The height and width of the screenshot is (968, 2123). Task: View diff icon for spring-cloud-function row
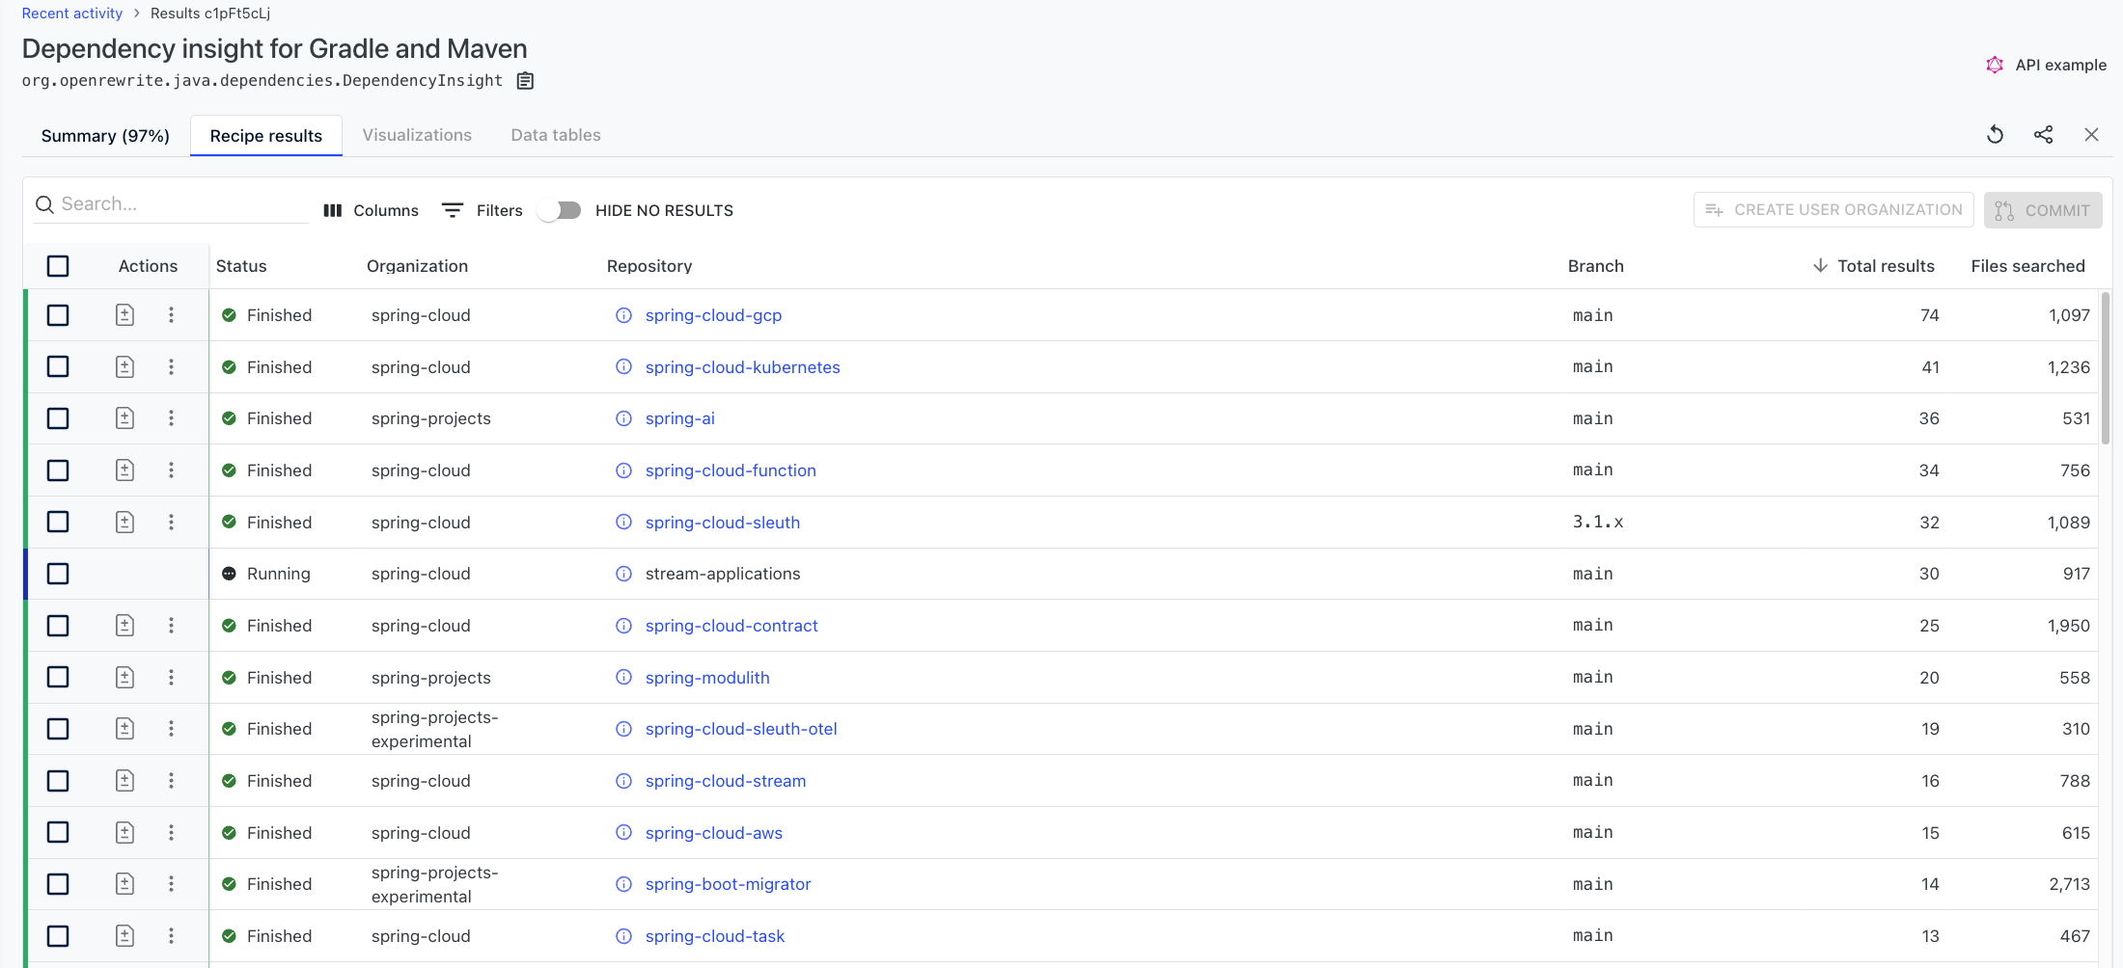[124, 471]
